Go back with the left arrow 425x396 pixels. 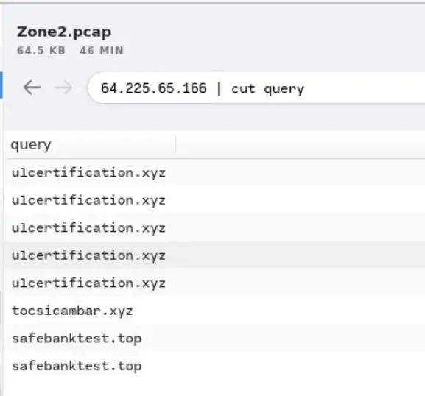click(x=32, y=88)
